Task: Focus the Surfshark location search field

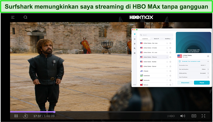Action: (156, 35)
